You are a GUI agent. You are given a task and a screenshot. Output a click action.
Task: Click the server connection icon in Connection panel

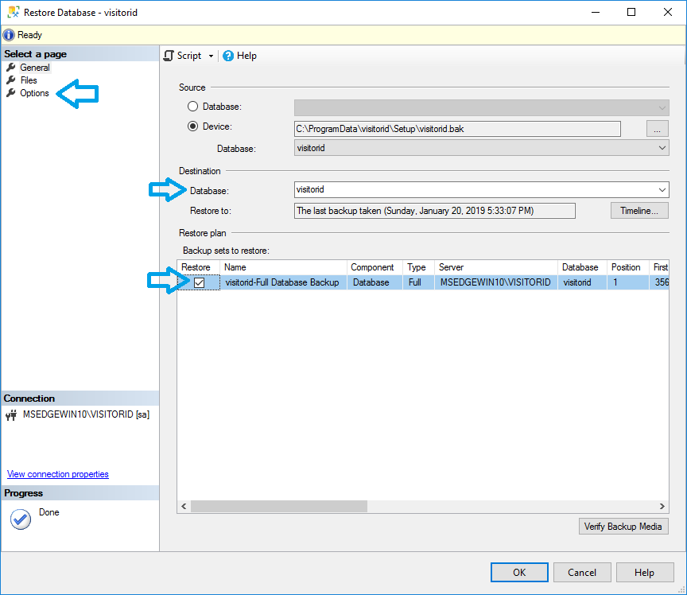11,414
